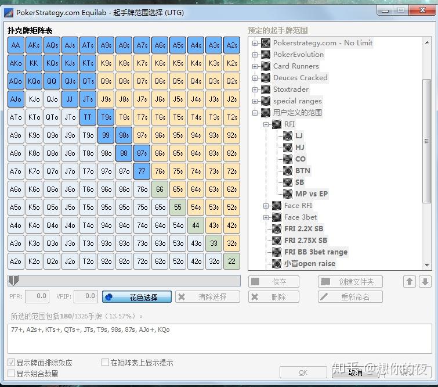Screen dimensions: 438x387
Task: Click the special ranges folder icon
Action: (266, 101)
